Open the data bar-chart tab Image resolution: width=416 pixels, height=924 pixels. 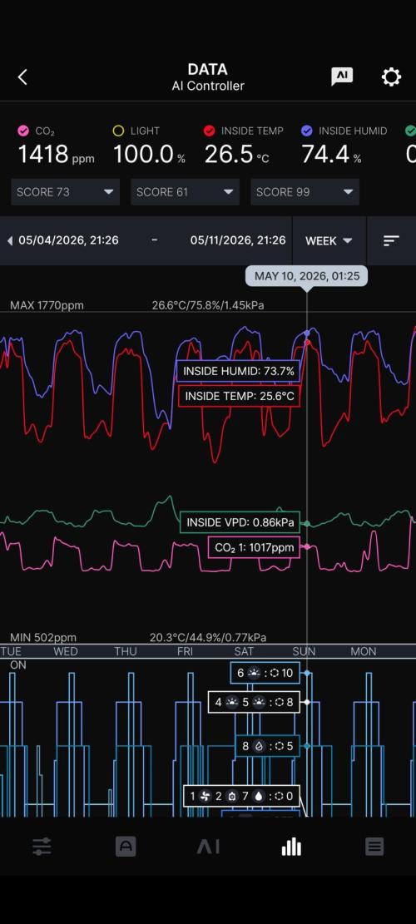(x=291, y=847)
